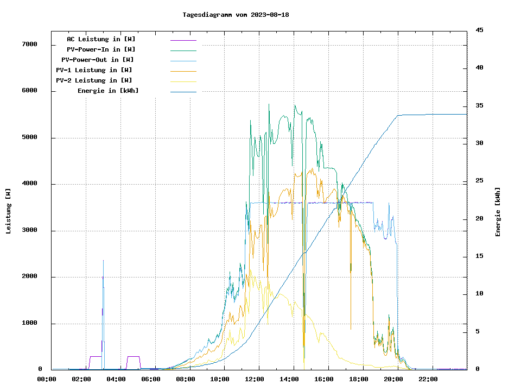Click the light blue PV-Power-Out legend line
The height and width of the screenshot is (391, 521).
(183, 61)
